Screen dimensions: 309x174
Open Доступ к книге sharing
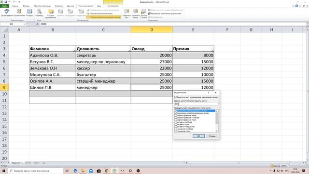pos(143,14)
